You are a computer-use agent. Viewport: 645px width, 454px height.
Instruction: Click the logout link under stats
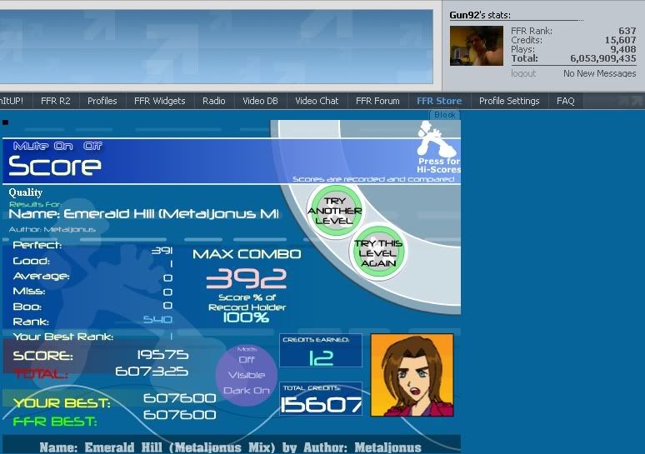pyautogui.click(x=523, y=73)
